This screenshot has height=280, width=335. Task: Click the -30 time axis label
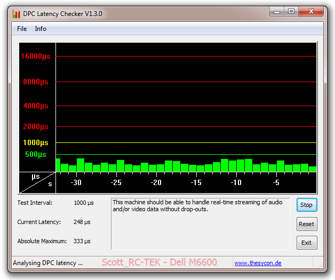pos(76,182)
